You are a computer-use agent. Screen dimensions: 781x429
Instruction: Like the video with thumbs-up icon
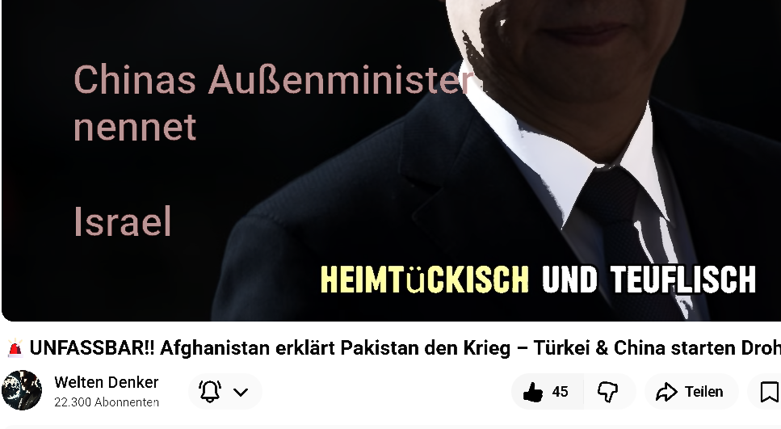pos(533,392)
